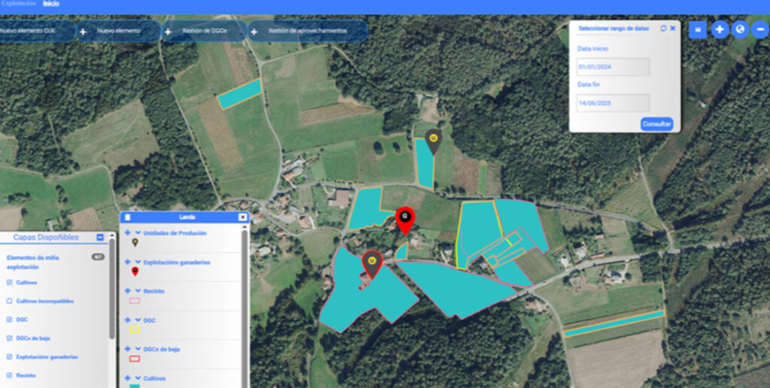
Task: Toggle the DGCs de baixa layer checkbox
Action: (9, 338)
